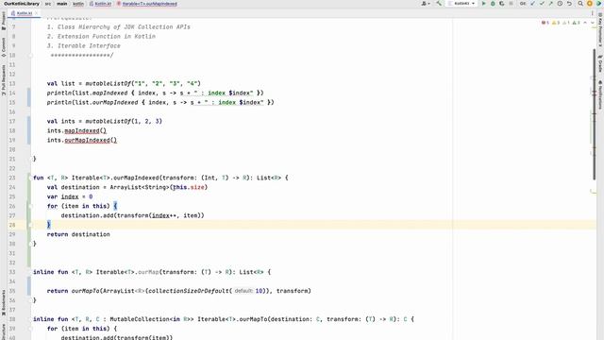This screenshot has height=340, width=604.
Task: Click the Git push arrow icon
Action: [x=551, y=4]
